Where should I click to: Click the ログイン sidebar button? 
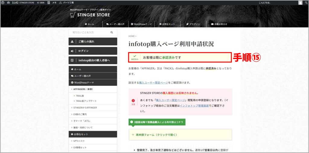(x=93, y=51)
